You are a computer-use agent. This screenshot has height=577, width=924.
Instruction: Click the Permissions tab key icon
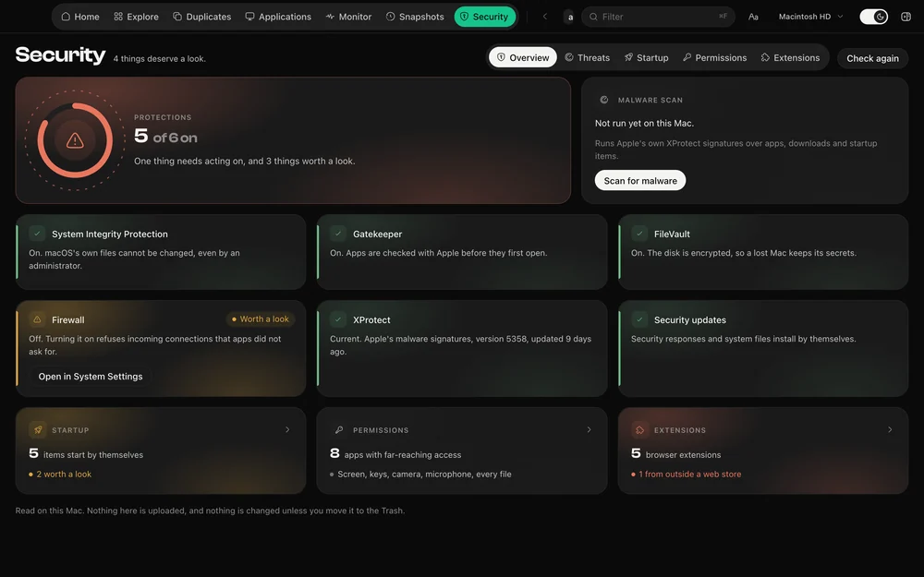[687, 57]
